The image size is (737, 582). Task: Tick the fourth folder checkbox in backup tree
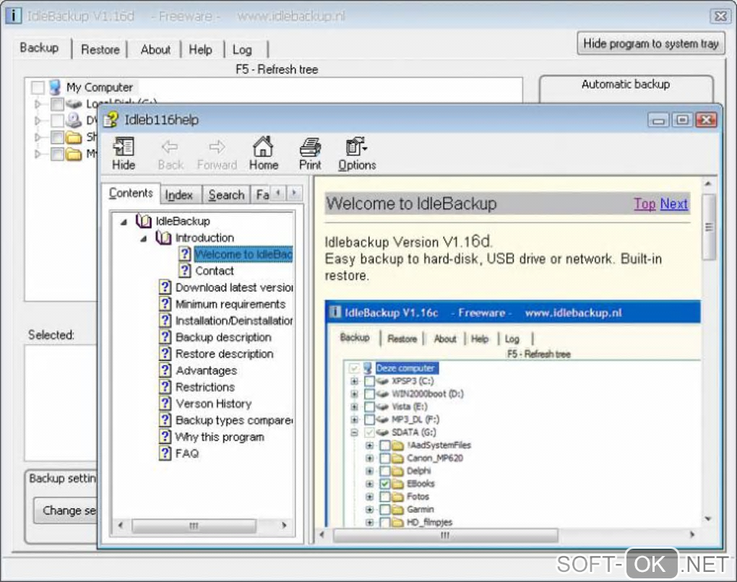point(57,154)
